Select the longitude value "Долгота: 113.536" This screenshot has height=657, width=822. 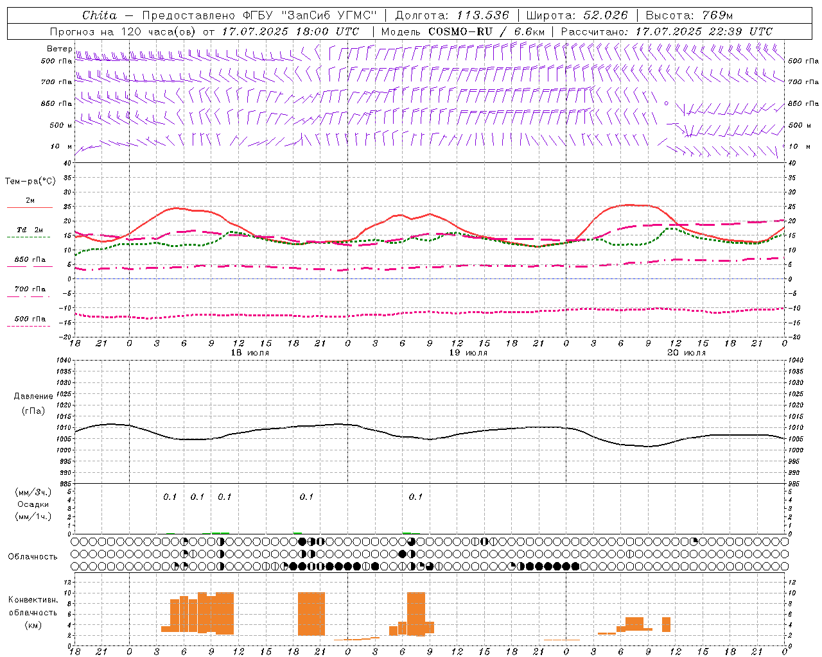(452, 15)
